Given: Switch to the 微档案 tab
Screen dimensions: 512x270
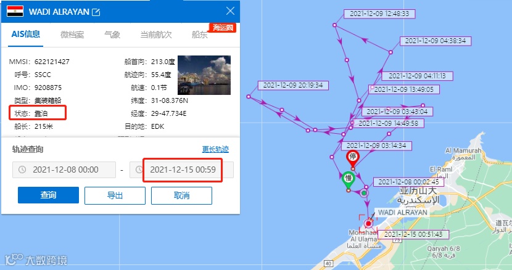Looking at the screenshot, I should (72, 35).
